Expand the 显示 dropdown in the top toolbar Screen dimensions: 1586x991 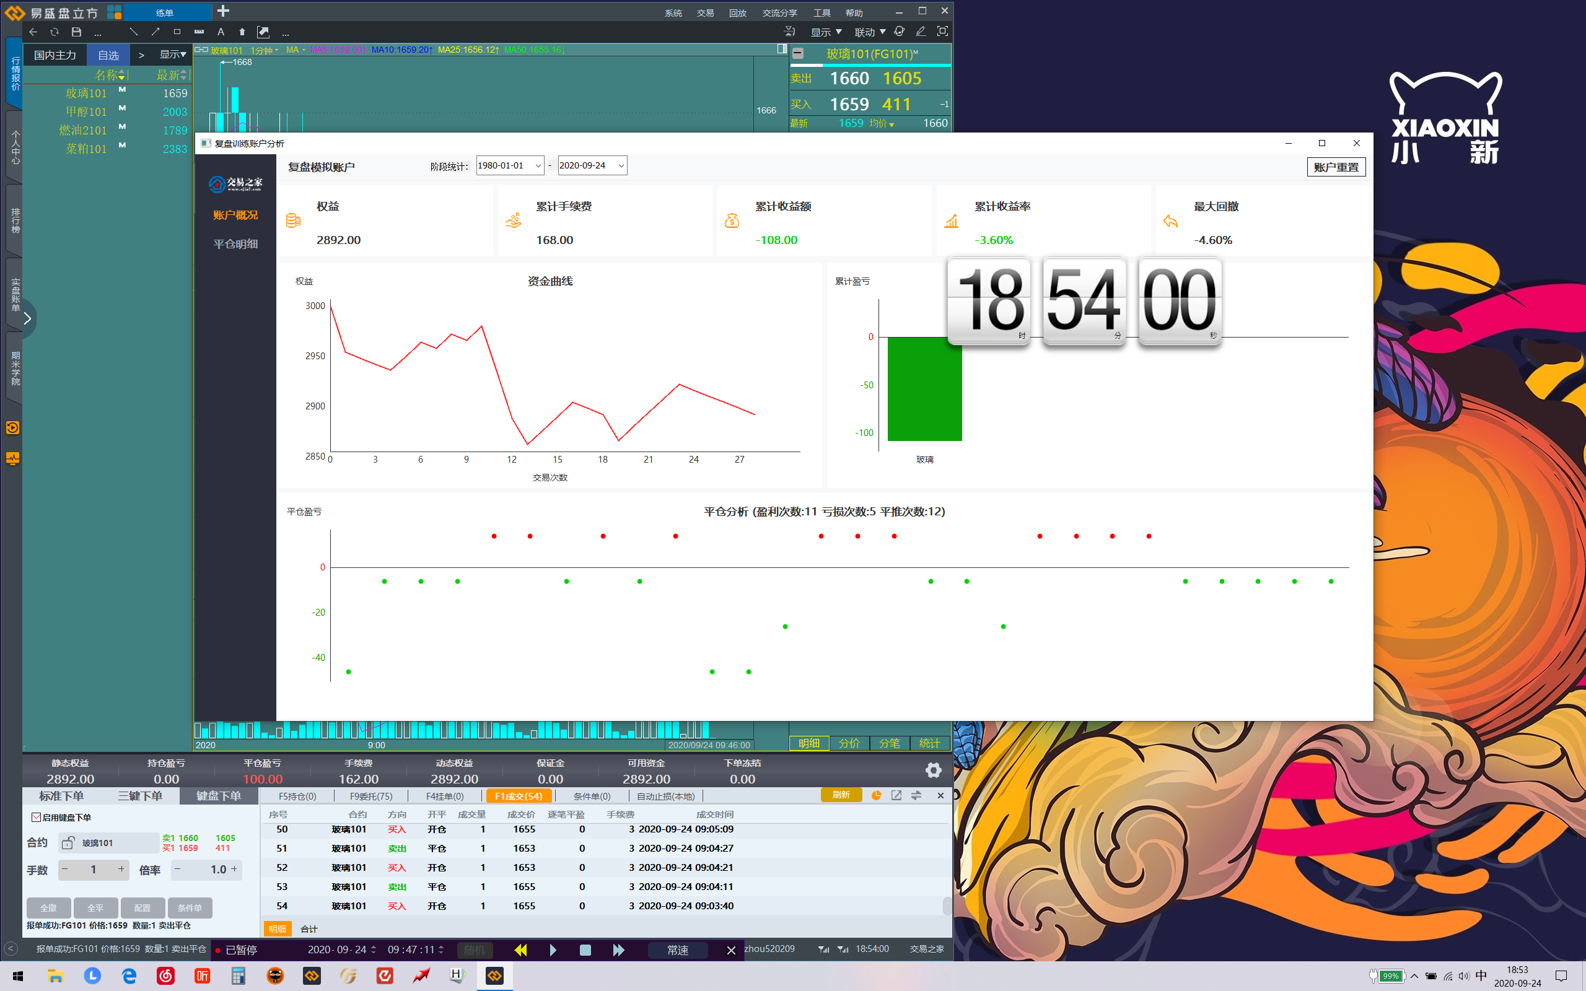click(x=826, y=32)
